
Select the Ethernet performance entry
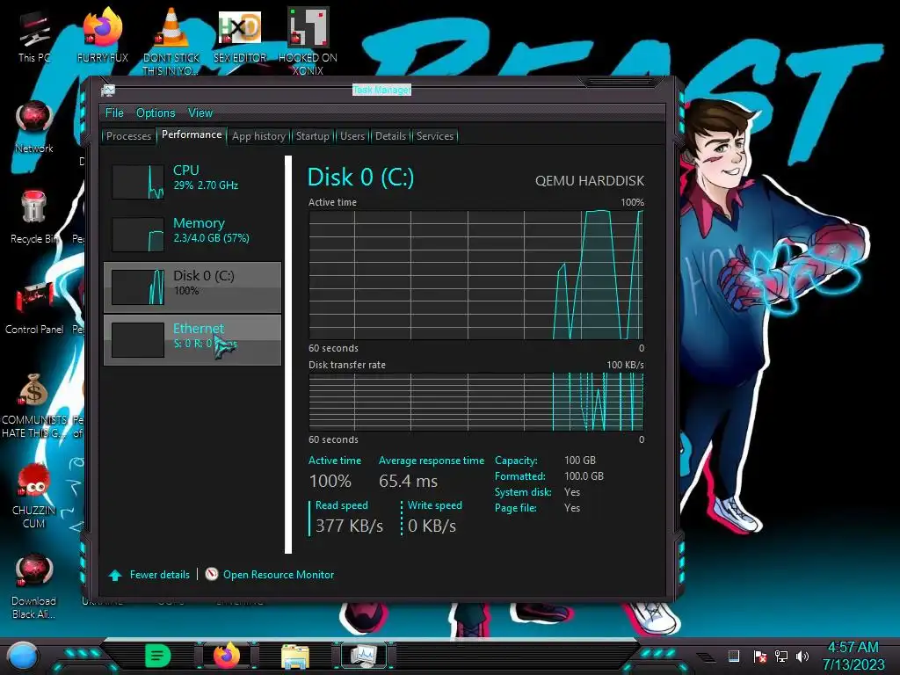point(192,340)
